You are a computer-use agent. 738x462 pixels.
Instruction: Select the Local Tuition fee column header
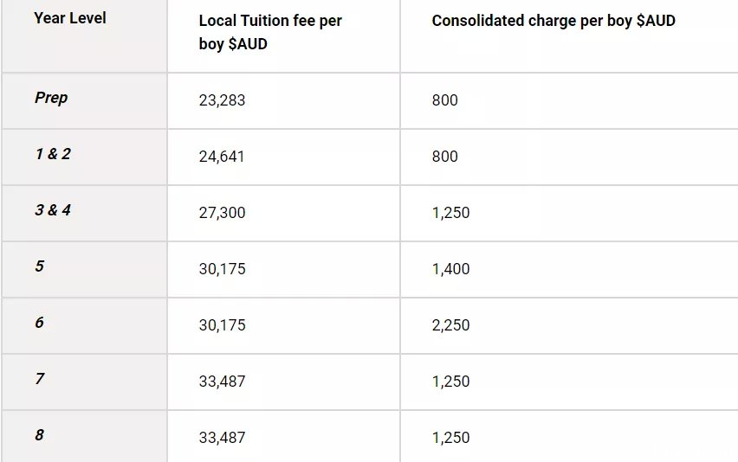(270, 32)
